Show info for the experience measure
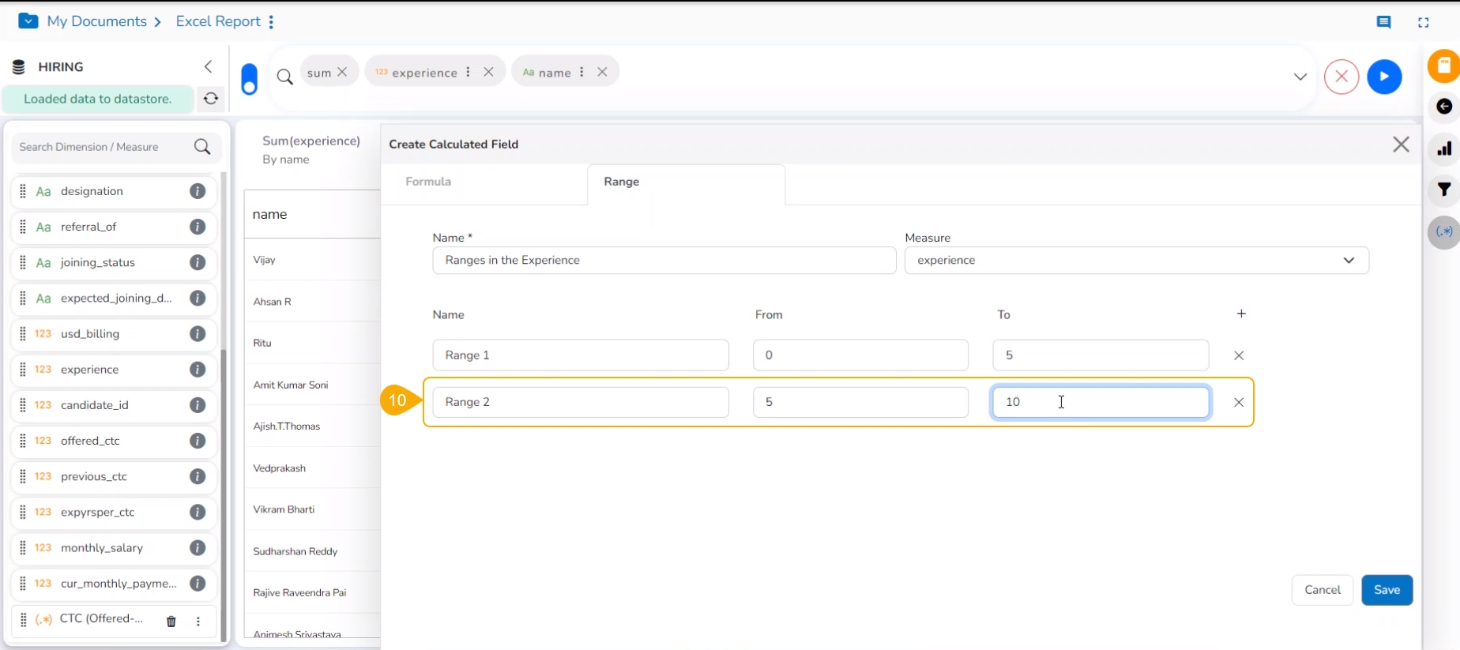Screen dimensions: 1460x650 click(x=198, y=370)
